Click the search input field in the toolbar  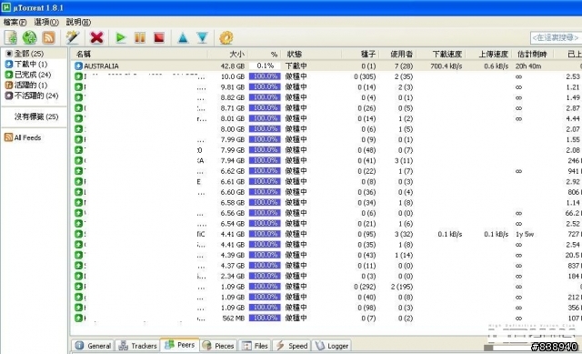556,37
